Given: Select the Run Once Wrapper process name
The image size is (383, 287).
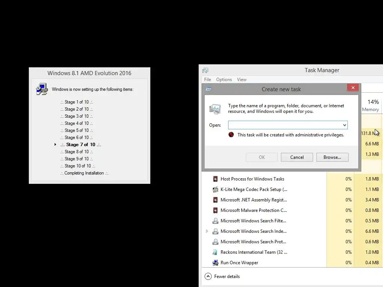Looking at the screenshot, I should point(239,263).
